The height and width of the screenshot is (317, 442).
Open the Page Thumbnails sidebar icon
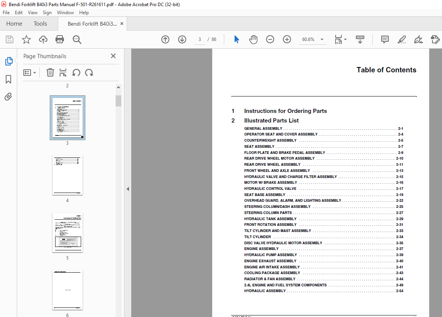point(9,61)
